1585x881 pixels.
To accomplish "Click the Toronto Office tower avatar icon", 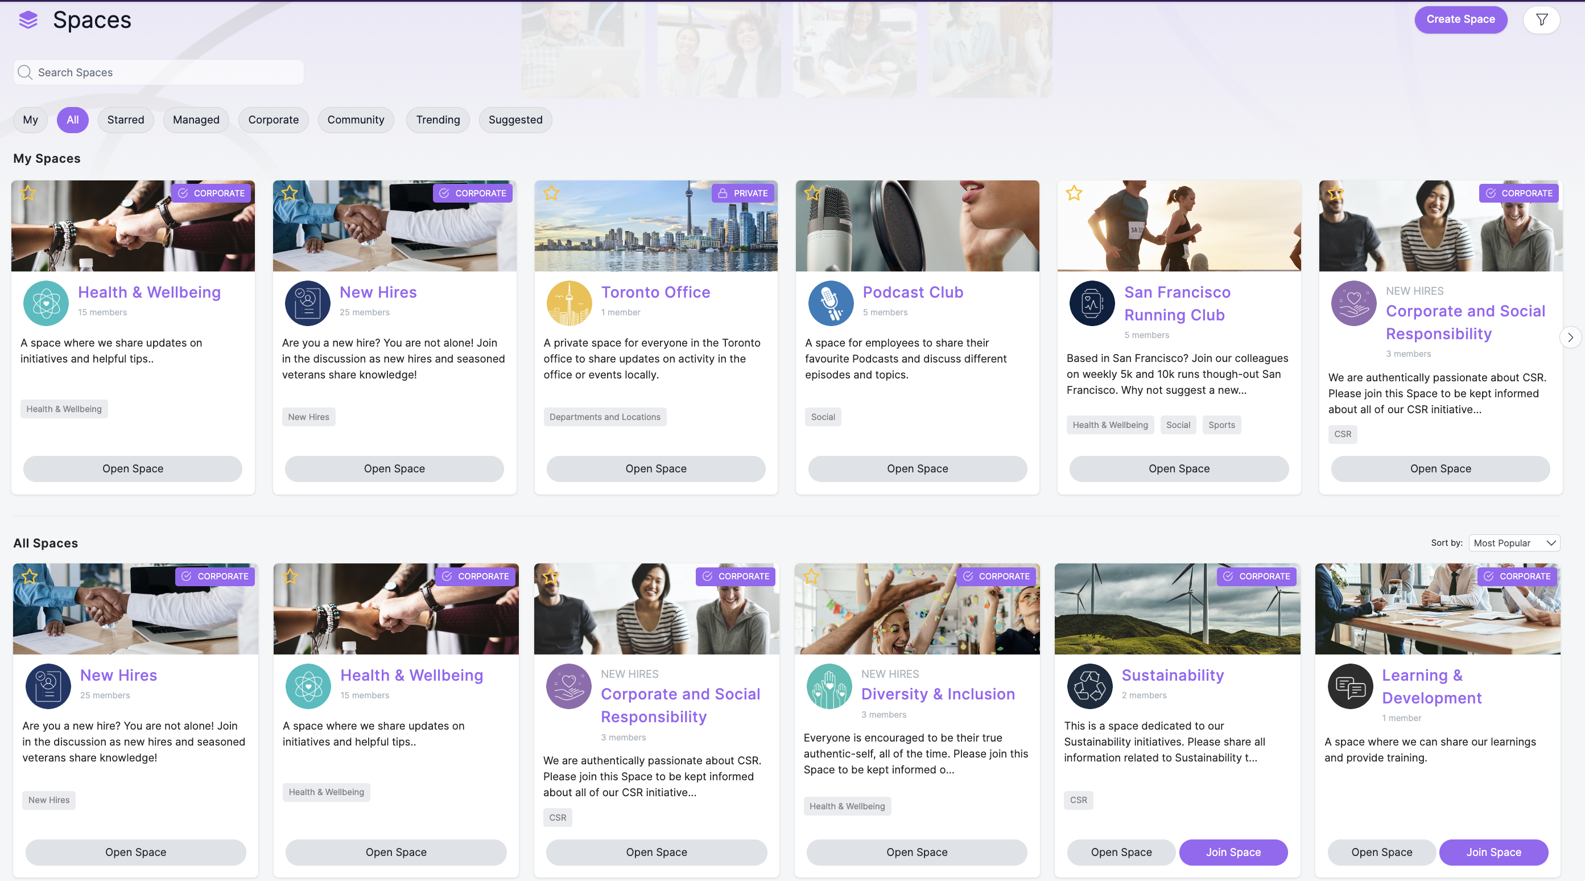I will 569,303.
